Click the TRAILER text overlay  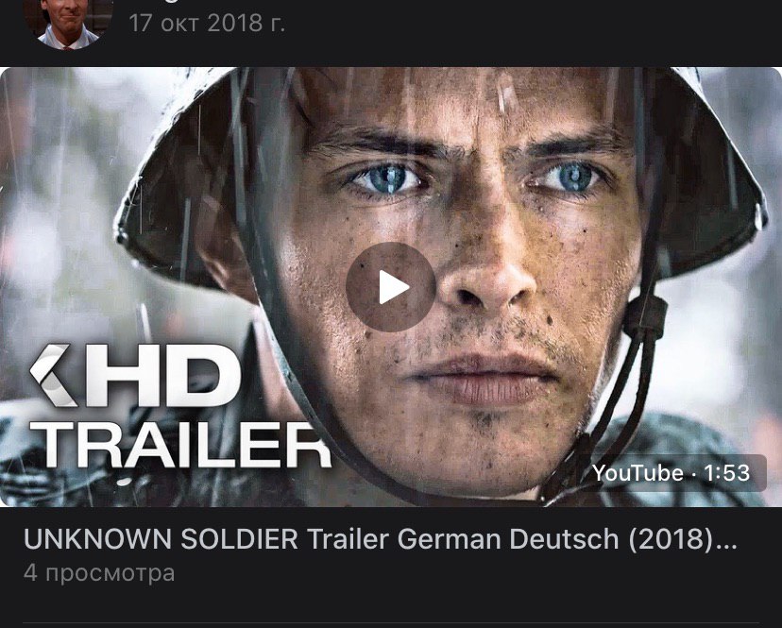click(180, 446)
